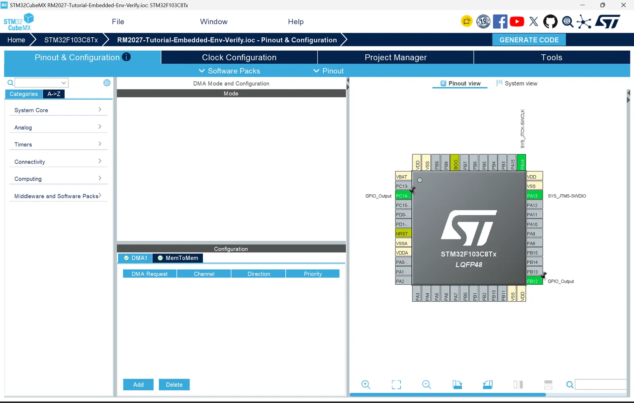The height and width of the screenshot is (403, 634).
Task: Click the wiki globe search icon
Action: point(567,21)
